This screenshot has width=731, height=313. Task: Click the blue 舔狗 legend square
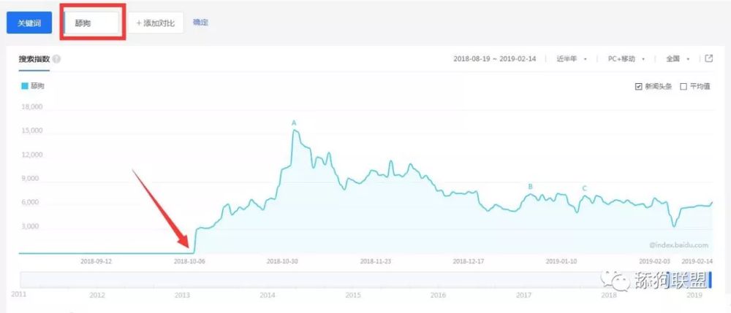(24, 86)
